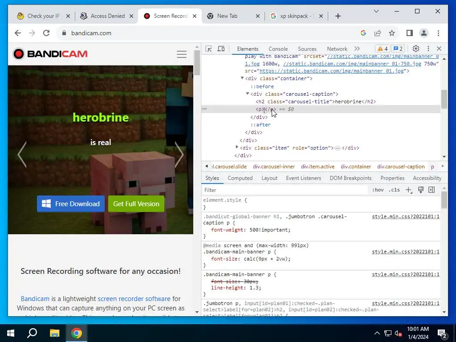This screenshot has height=342, width=456.
Task: Select the ::after pseudo element row
Action: coord(261,125)
